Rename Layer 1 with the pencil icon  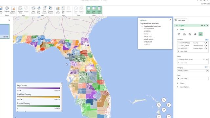click(205, 26)
